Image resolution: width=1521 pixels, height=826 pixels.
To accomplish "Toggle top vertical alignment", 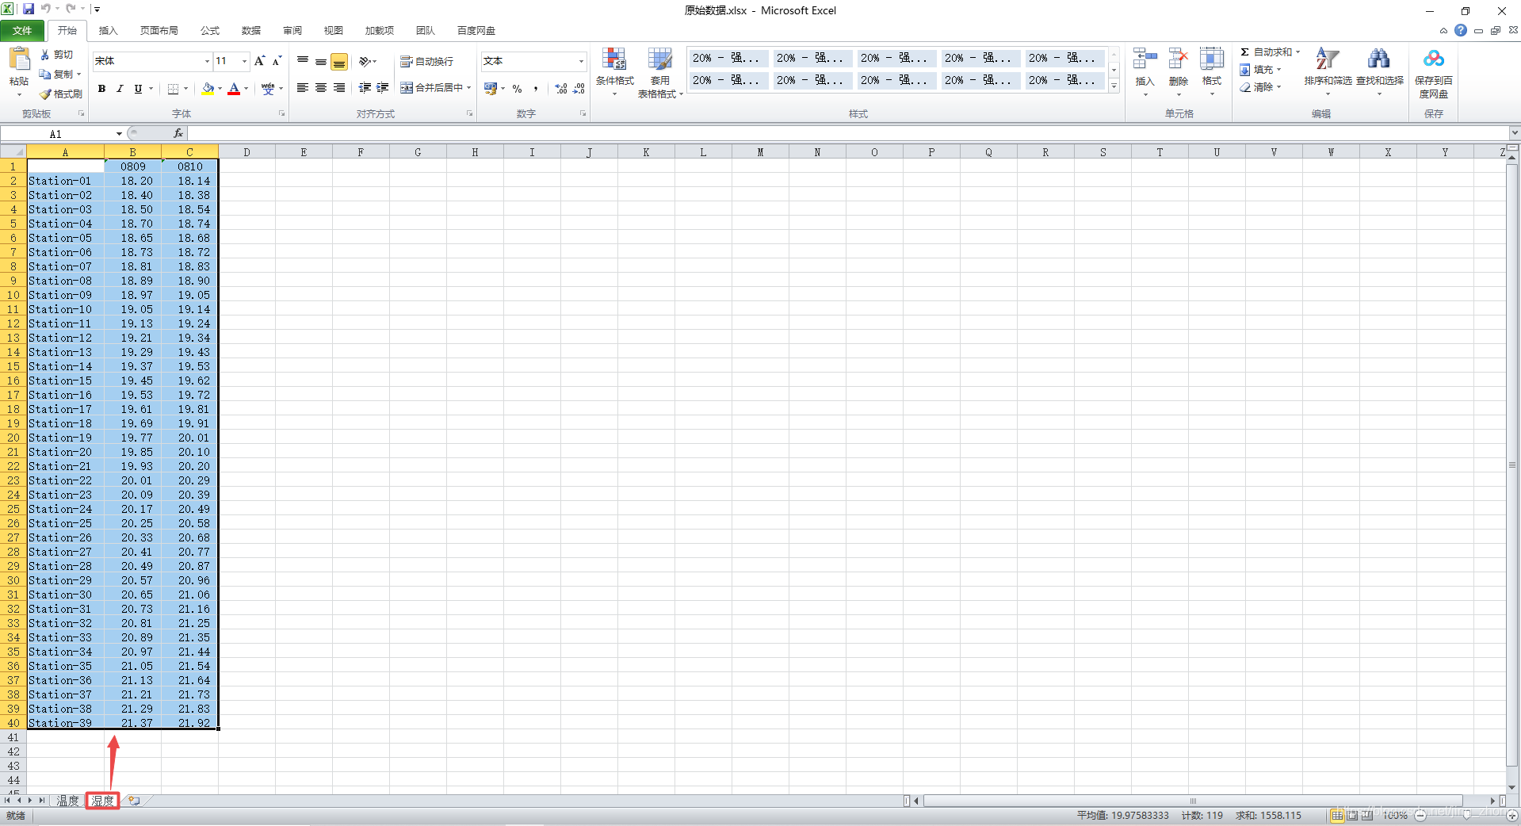I will pos(303,61).
